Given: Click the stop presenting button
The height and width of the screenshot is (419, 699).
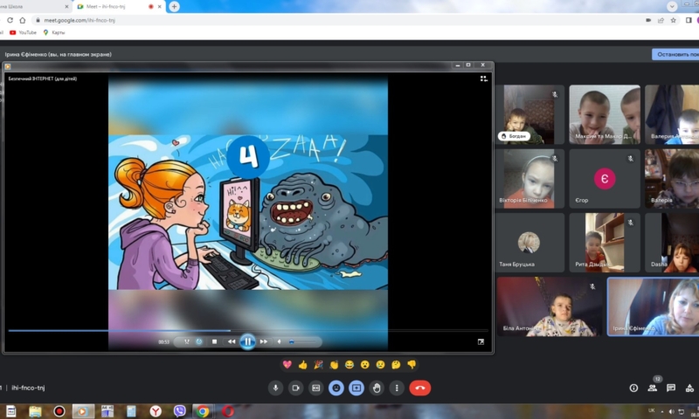Looking at the screenshot, I should pos(675,54).
